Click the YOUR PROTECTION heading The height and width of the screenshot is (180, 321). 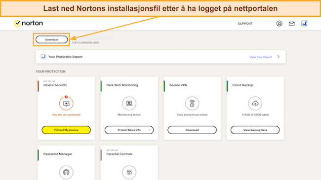pos(50,72)
